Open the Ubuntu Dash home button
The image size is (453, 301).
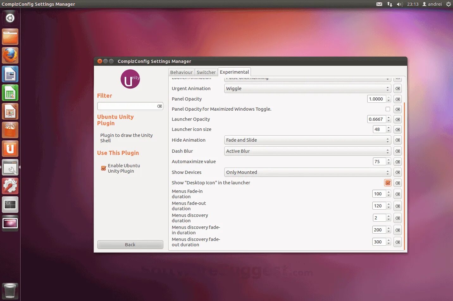[x=10, y=18]
